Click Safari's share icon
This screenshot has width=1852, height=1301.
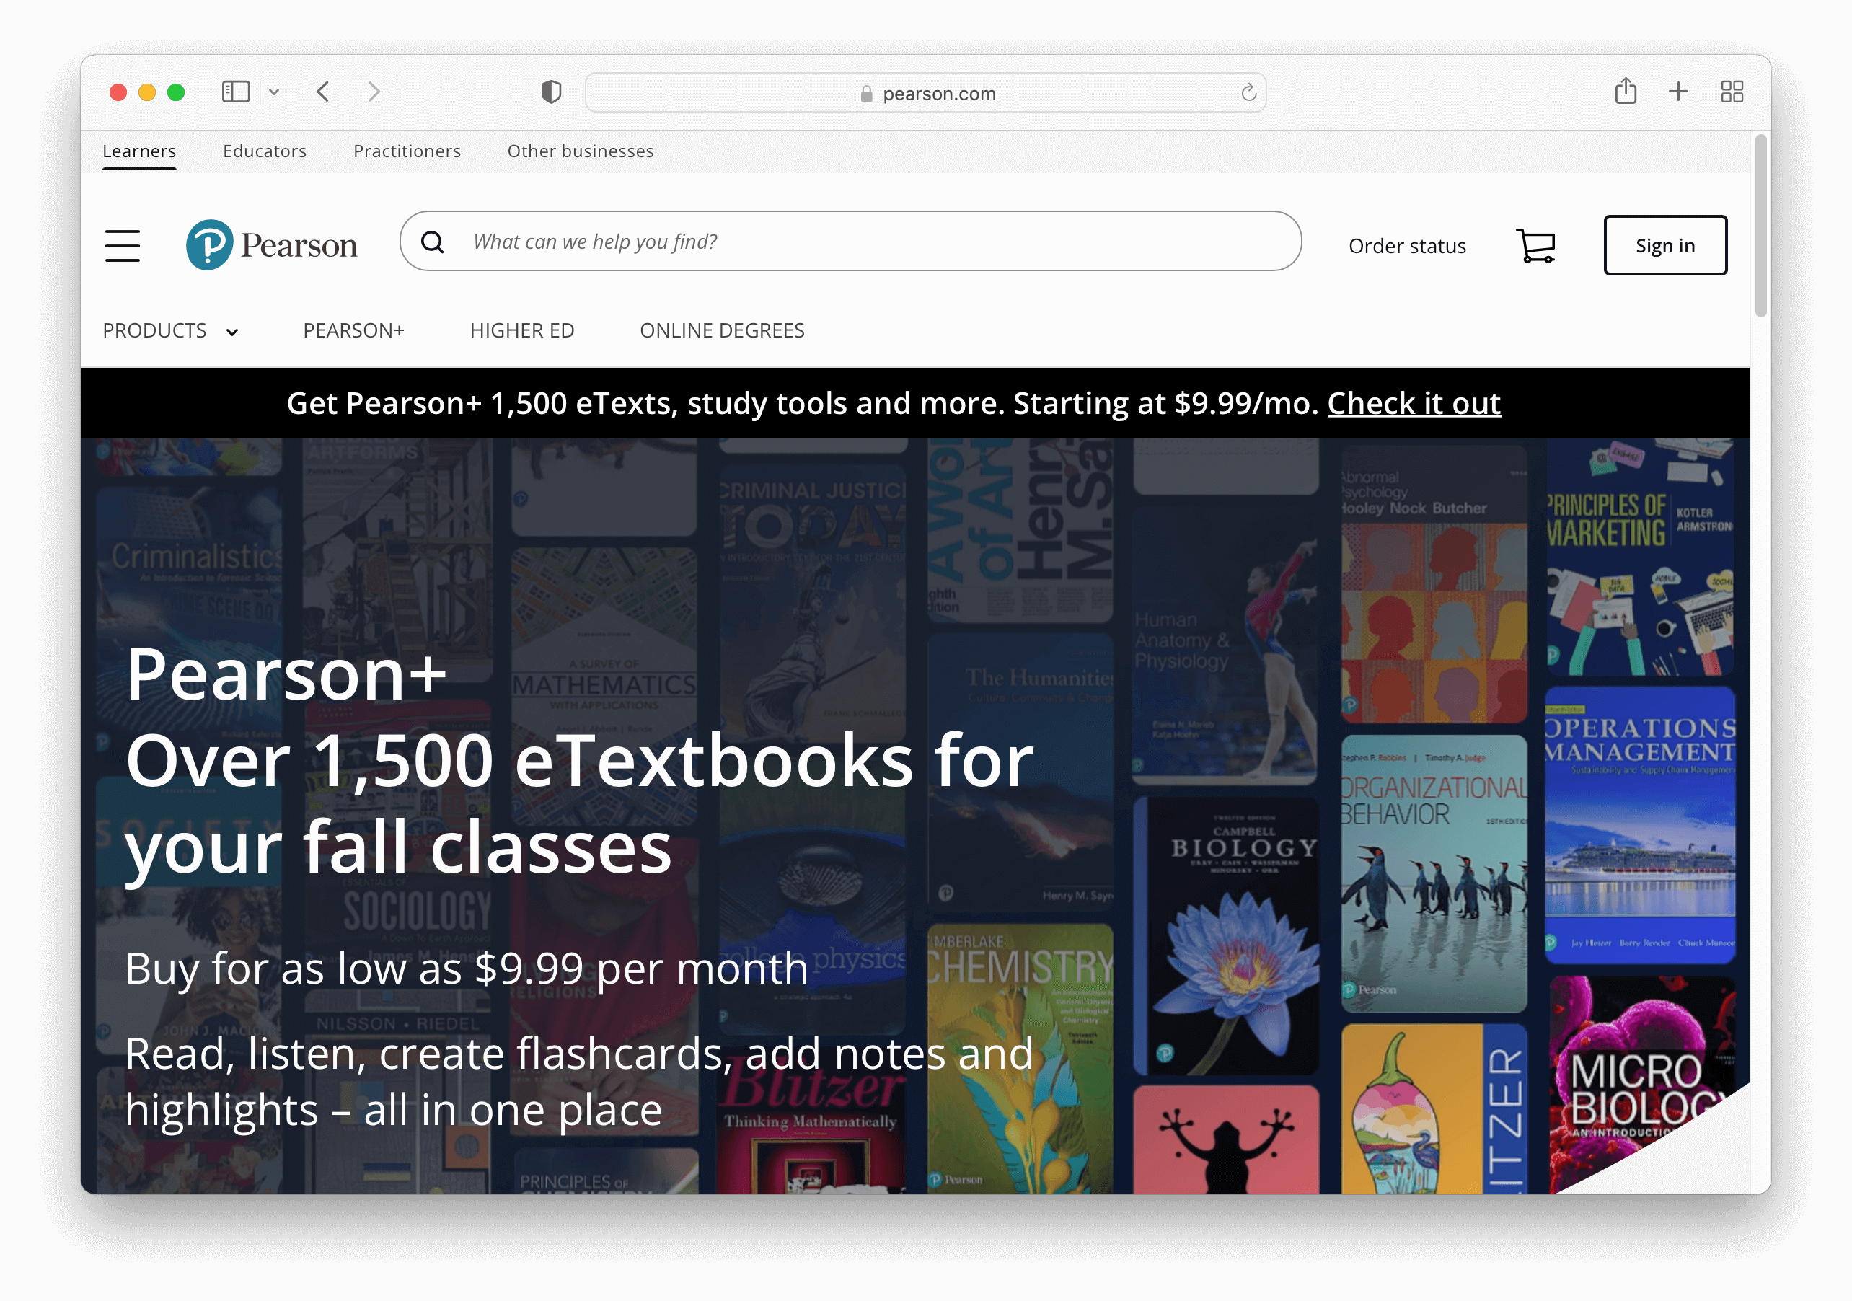pos(1626,92)
